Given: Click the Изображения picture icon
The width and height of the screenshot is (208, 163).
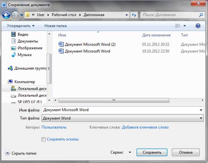Looking at the screenshot, I should pos(13,48).
